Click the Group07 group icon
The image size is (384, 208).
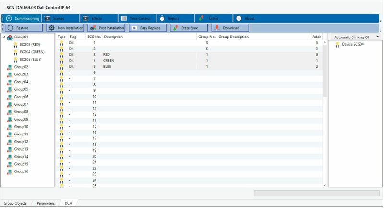click(x=10, y=105)
